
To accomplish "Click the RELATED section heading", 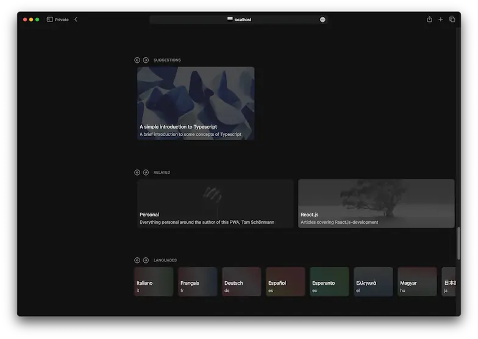I will click(162, 172).
